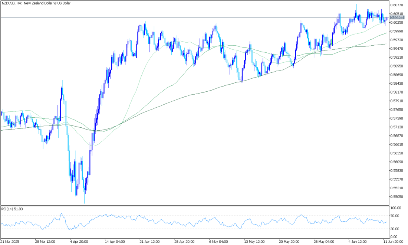Screen dimensions: 408x245
Task: Click the 4 Jun 12:00 time label
Action: (358, 242)
